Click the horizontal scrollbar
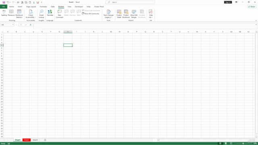The height and width of the screenshot is (145, 258). click(x=204, y=140)
